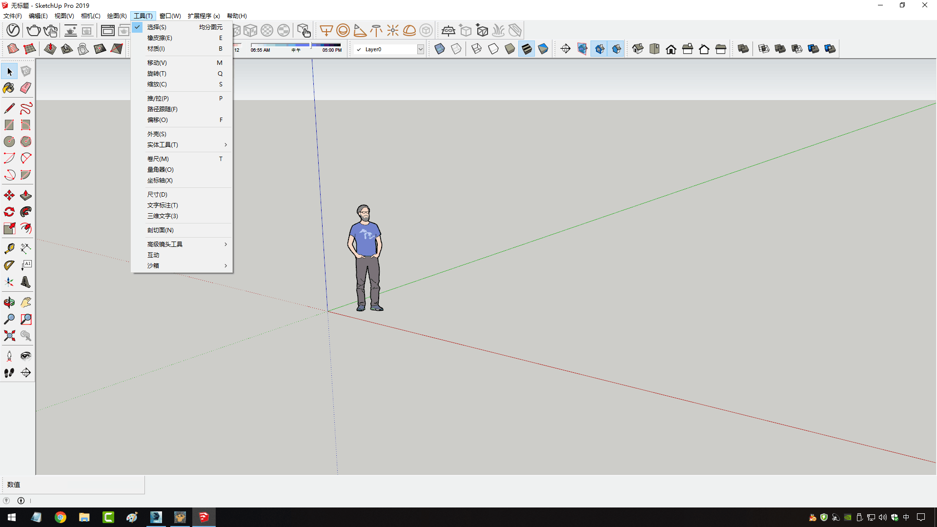937x527 pixels.
Task: Open Chrome from the Windows taskbar
Action: pos(61,517)
